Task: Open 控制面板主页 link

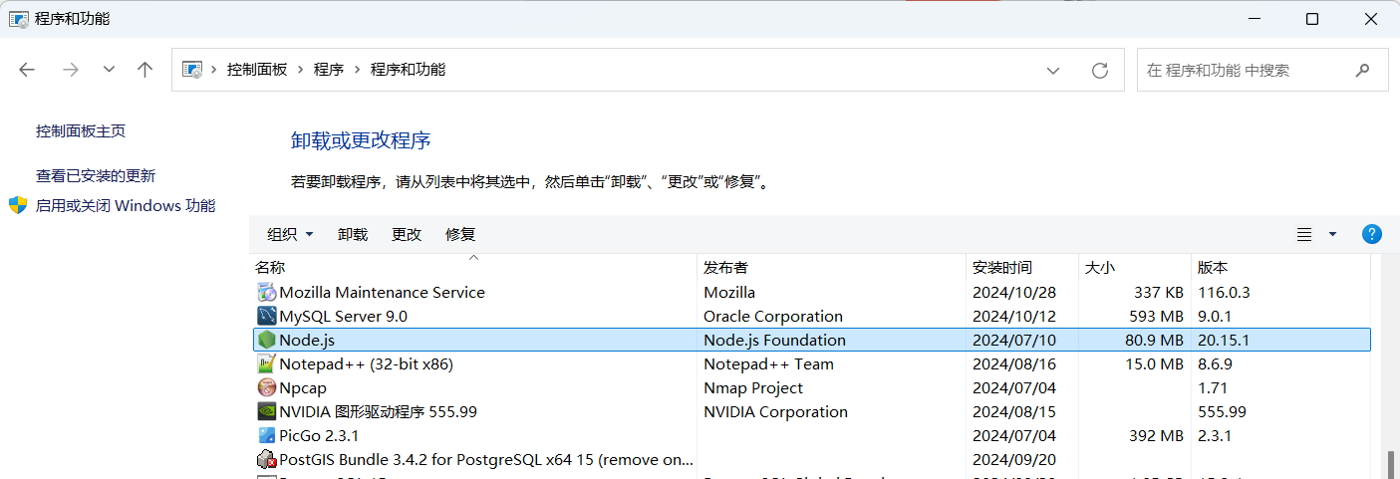Action: click(81, 131)
